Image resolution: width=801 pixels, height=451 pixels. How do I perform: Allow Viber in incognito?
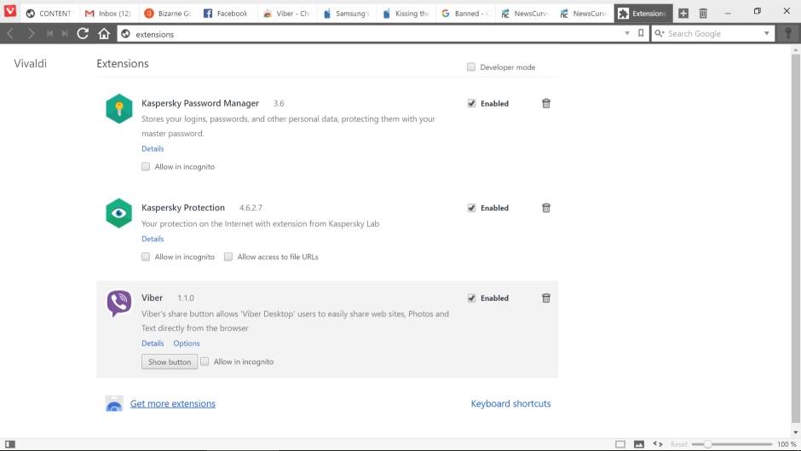tap(205, 361)
